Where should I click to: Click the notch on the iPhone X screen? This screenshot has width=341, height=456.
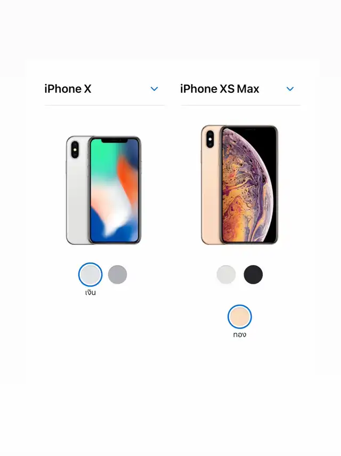[115, 140]
